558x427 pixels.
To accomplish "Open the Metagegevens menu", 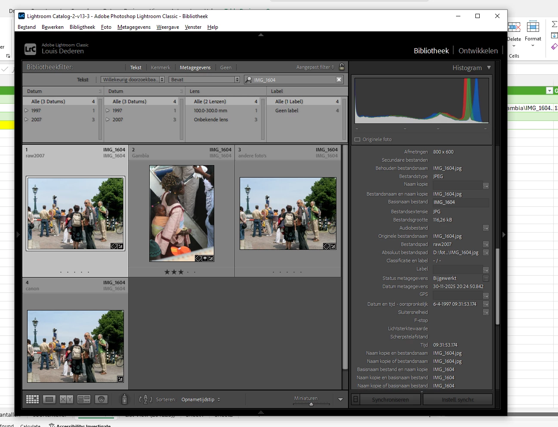I will click(x=134, y=27).
